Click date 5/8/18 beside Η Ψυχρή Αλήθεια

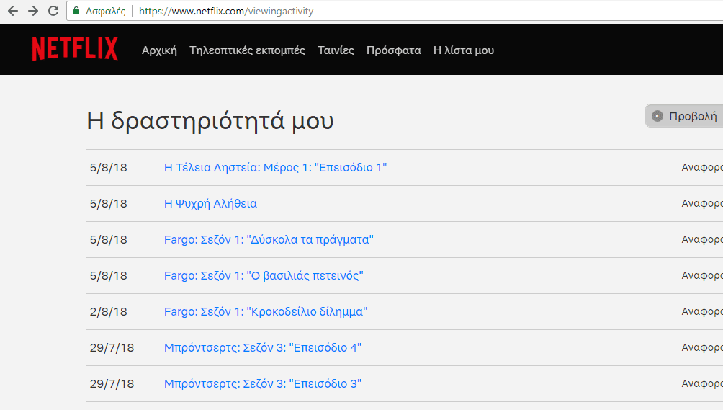pyautogui.click(x=108, y=203)
